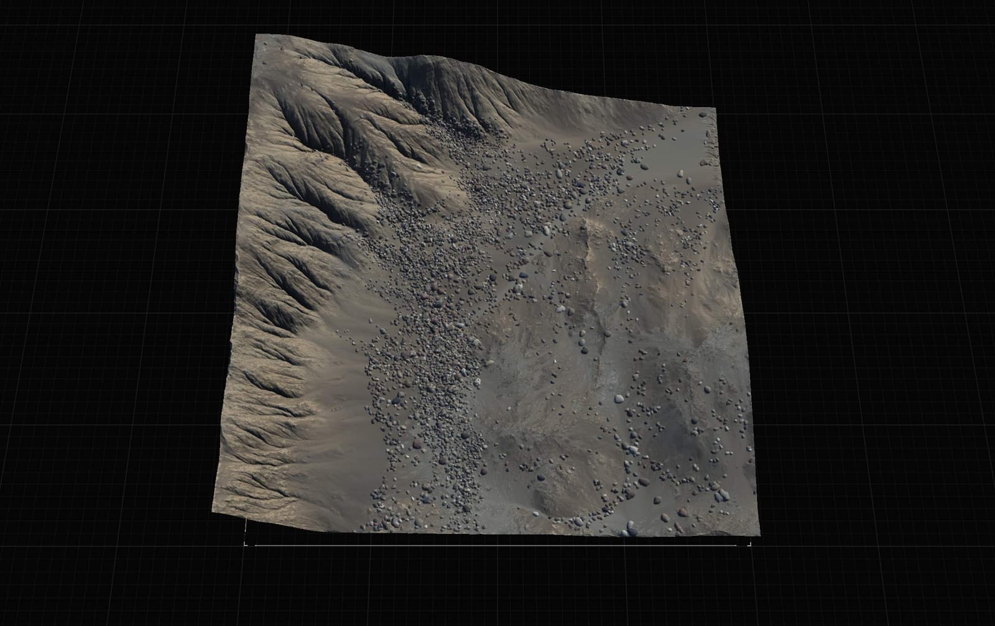Select the rounded hill mound near the bottom edge

pyautogui.click(x=560, y=491)
